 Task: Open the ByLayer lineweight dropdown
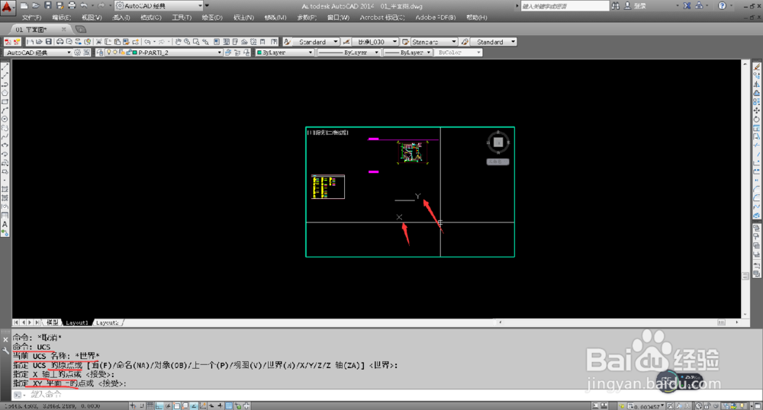click(x=407, y=53)
